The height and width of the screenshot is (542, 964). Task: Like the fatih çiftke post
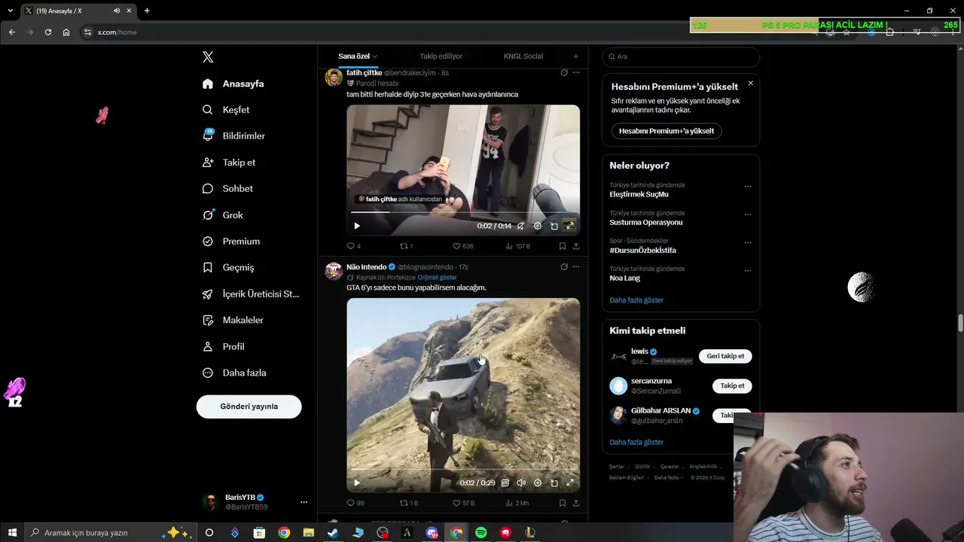pyautogui.click(x=462, y=246)
